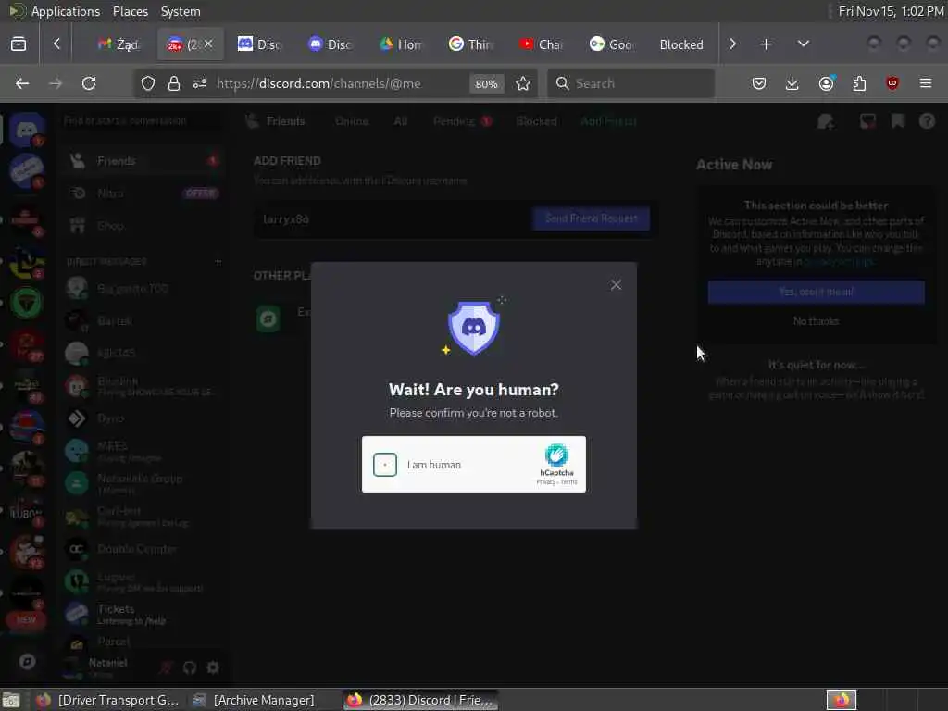948x711 pixels.
Task: Open the Firefox account icon
Action: 827,83
